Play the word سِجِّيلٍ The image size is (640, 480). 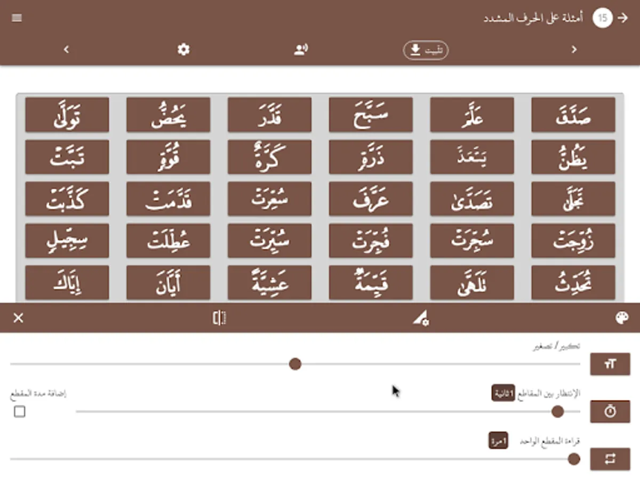[x=67, y=241]
